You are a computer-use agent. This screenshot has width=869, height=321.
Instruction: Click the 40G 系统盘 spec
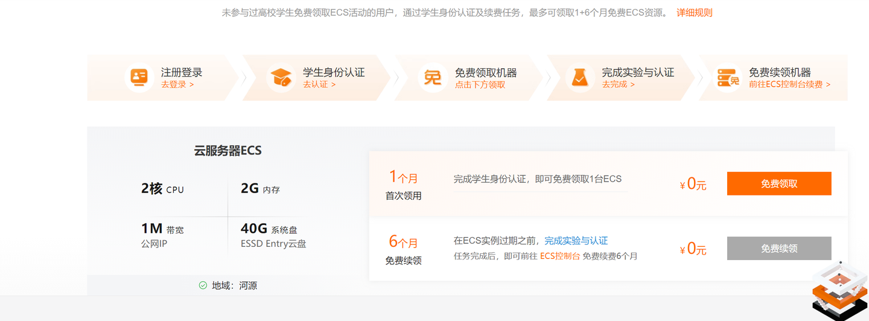pos(269,229)
